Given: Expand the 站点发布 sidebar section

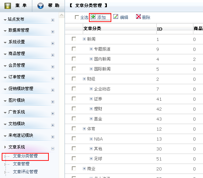Looking at the screenshot, I should point(53,20).
